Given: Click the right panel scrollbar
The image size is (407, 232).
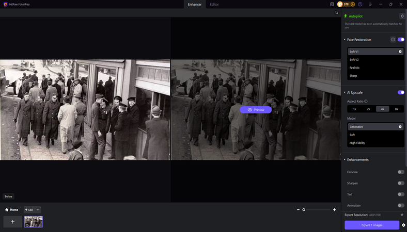Looking at the screenshot, I should point(405,88).
